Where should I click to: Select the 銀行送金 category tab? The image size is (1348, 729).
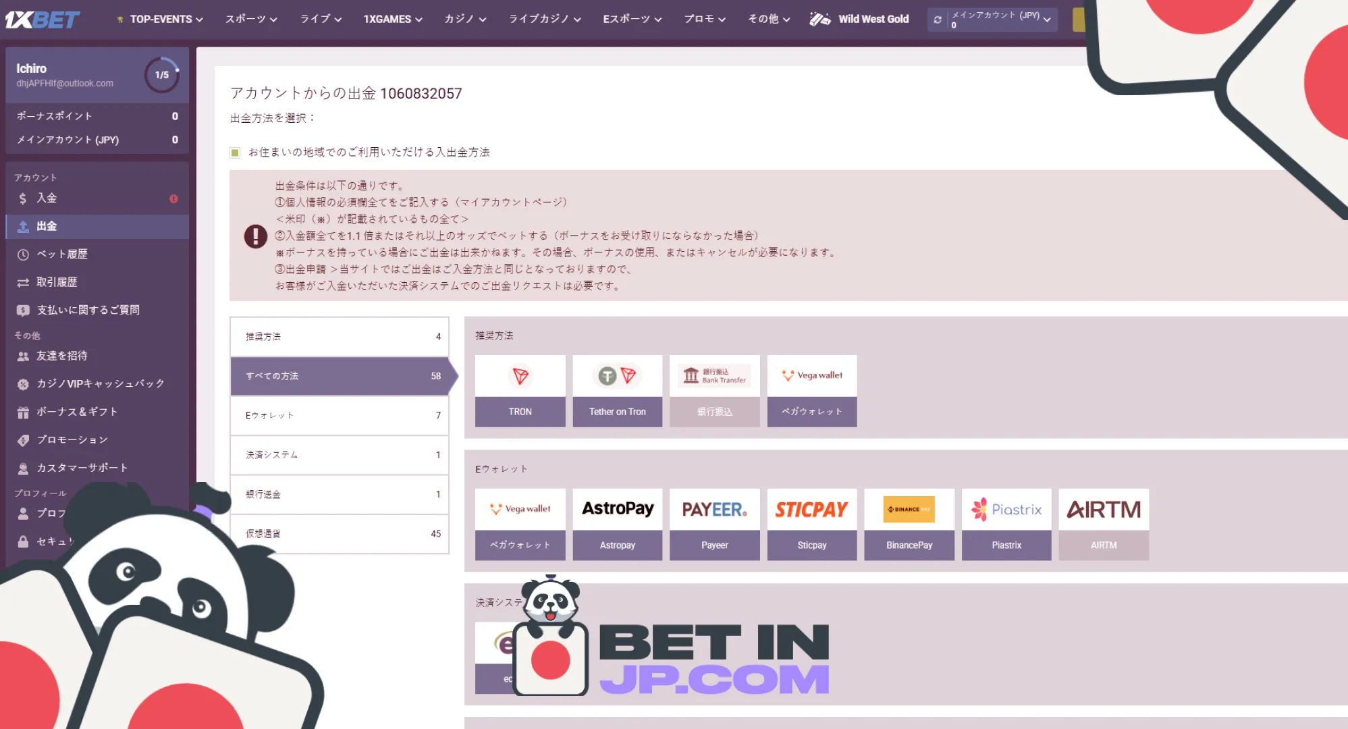[x=340, y=495]
